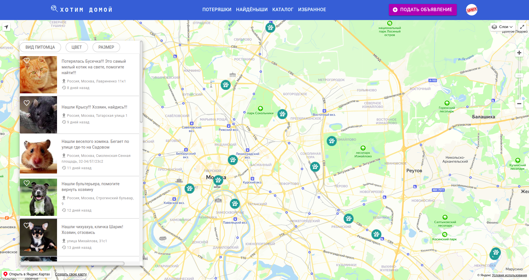Click paw marker near Некрасовка

pyautogui.click(x=495, y=253)
